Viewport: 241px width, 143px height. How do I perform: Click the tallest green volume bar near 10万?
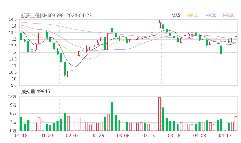click(x=112, y=116)
